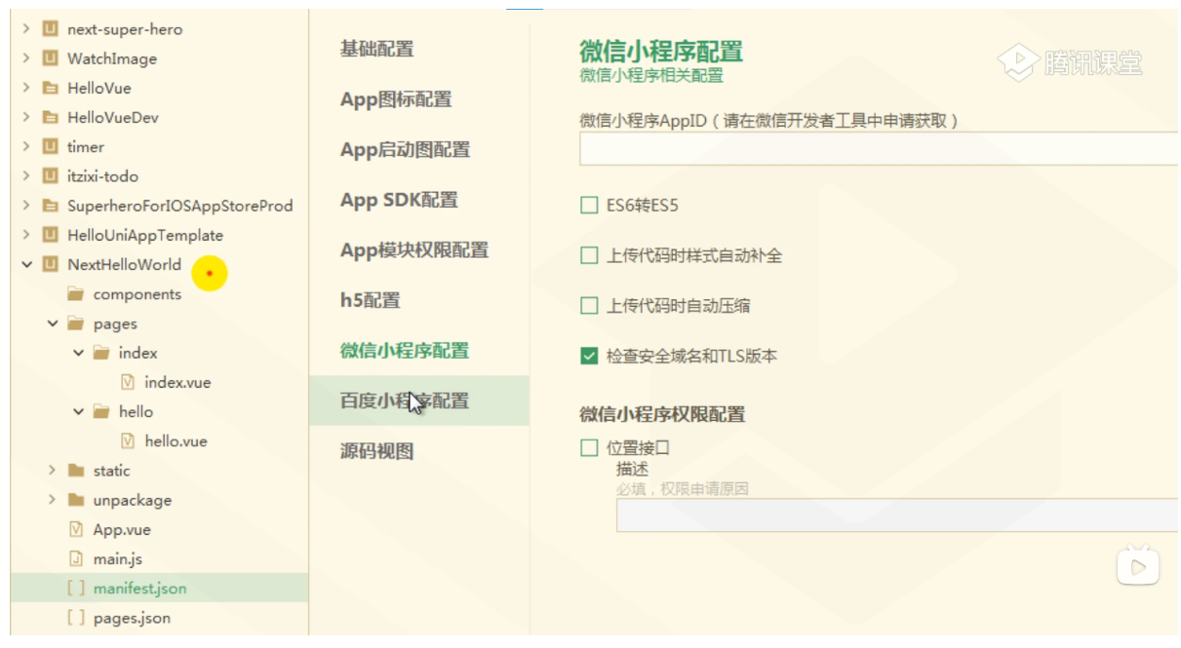Click the unpackage folder icon
Screen dimensions: 1181x648
(x=76, y=500)
